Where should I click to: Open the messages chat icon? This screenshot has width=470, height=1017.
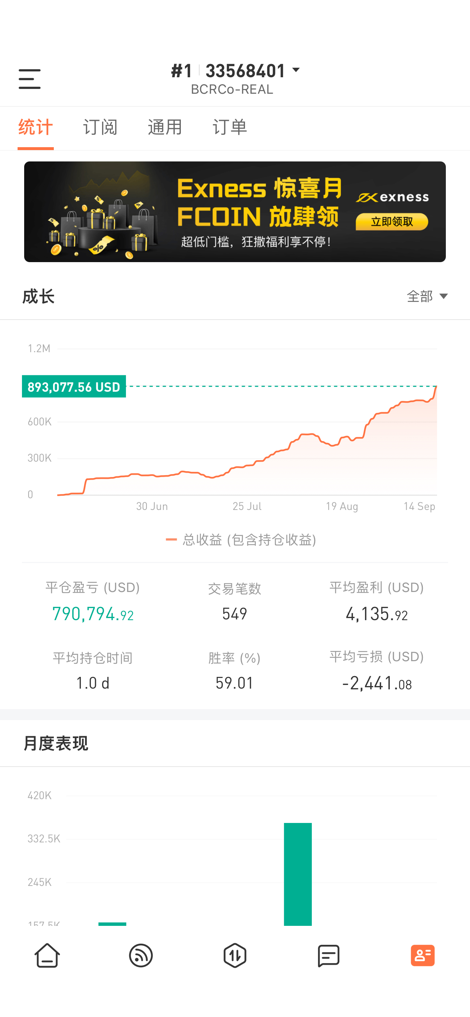pyautogui.click(x=329, y=955)
